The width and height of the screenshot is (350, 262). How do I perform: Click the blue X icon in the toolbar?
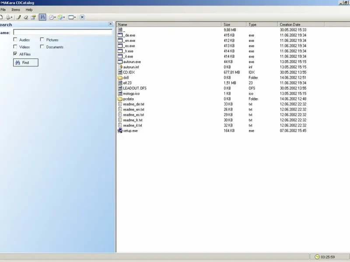(82, 17)
